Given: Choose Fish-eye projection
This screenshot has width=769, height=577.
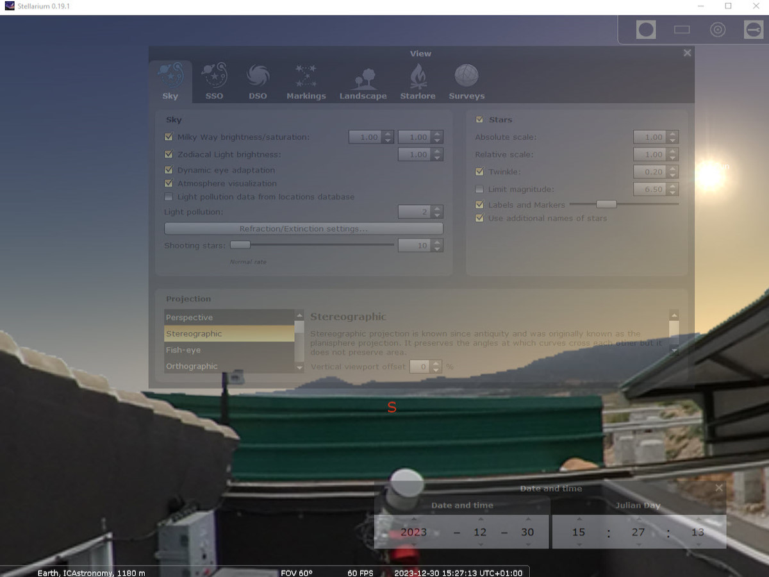Looking at the screenshot, I should [x=229, y=350].
